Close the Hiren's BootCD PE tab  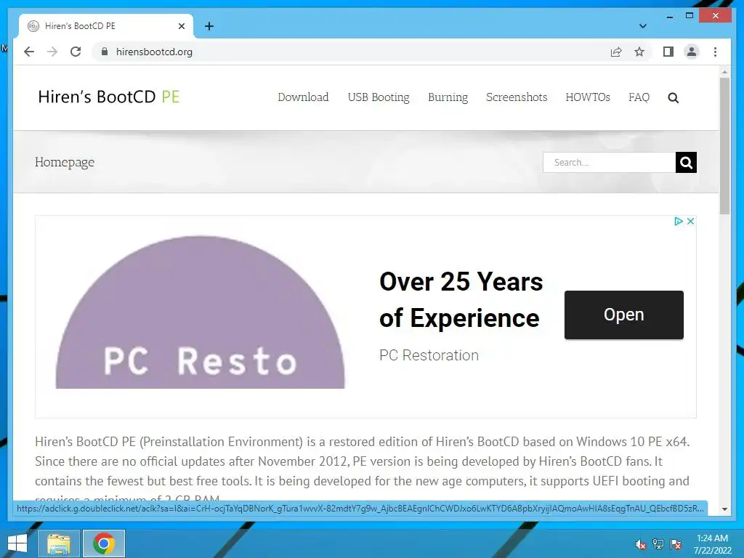coord(181,26)
